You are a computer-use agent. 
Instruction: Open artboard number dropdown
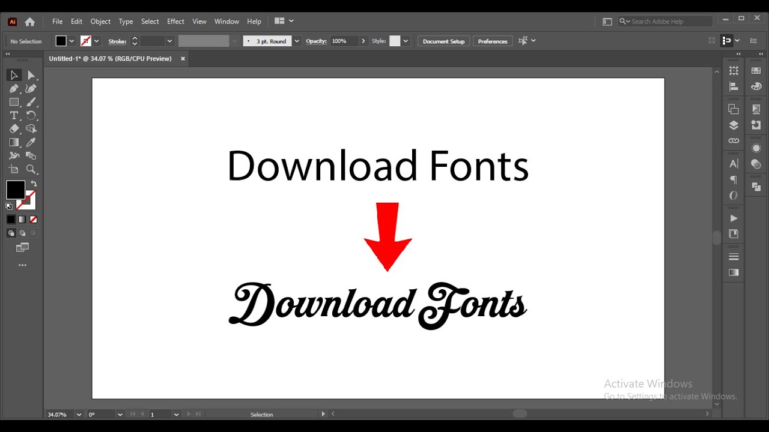click(x=176, y=415)
